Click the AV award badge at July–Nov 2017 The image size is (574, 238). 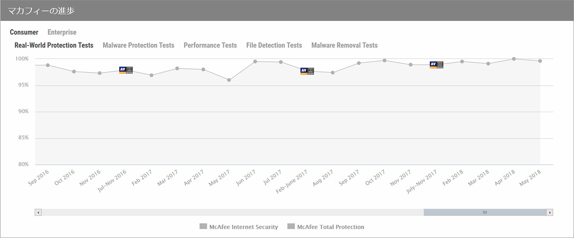[x=436, y=65]
